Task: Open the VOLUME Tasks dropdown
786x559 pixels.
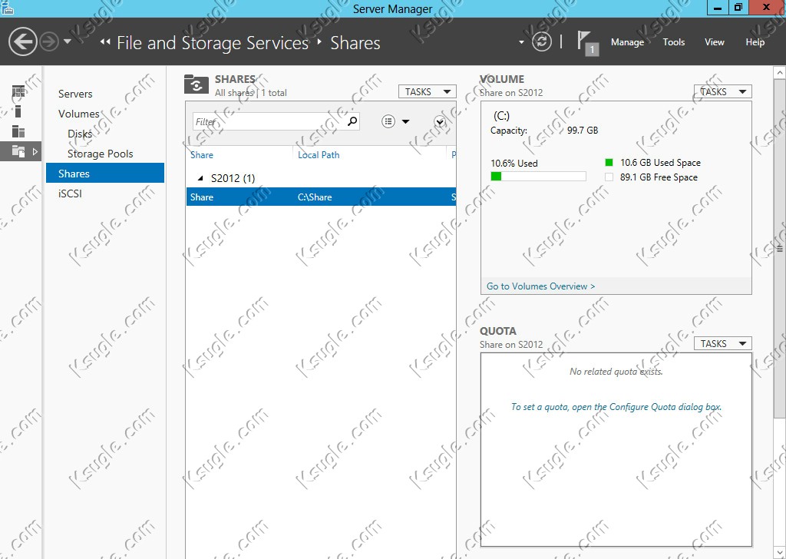Action: pyautogui.click(x=723, y=91)
